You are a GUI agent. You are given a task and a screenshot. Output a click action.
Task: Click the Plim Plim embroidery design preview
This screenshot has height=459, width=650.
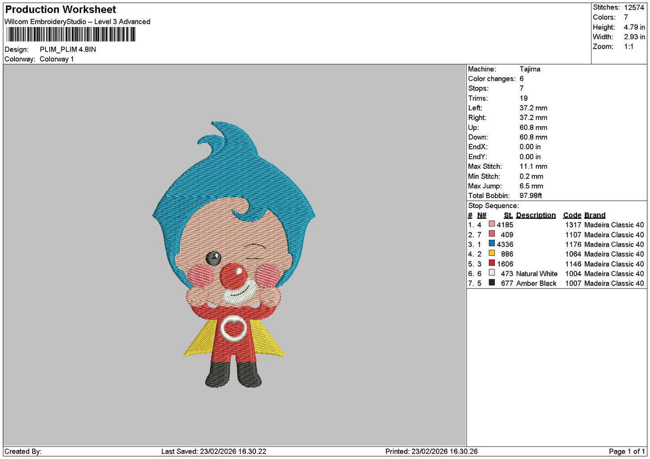tap(234, 254)
